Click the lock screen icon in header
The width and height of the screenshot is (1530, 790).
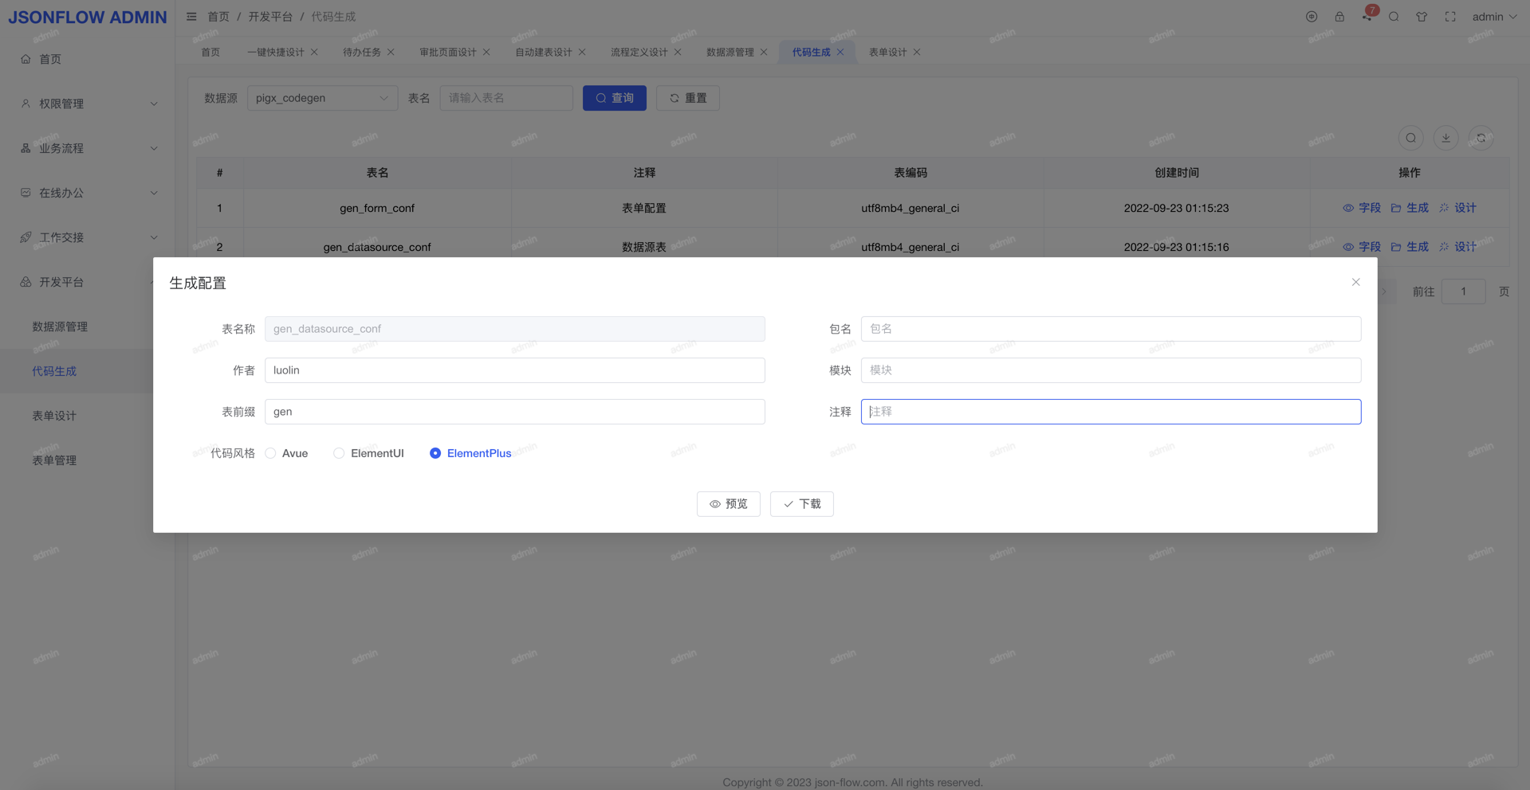pos(1339,17)
